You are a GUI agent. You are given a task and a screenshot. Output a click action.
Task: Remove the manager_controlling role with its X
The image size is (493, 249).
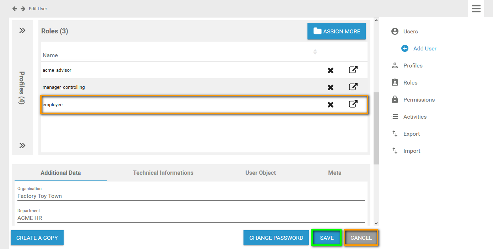pos(331,87)
